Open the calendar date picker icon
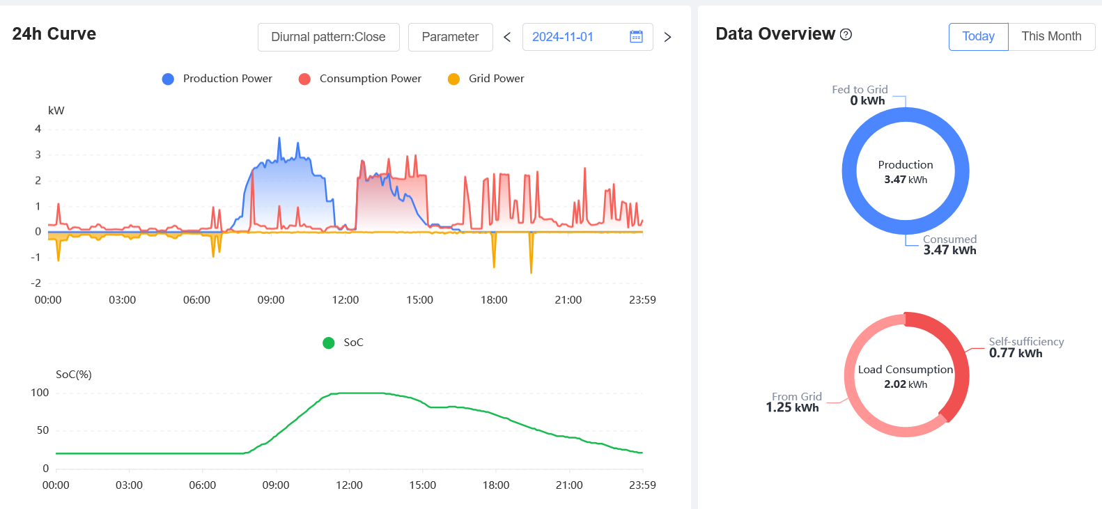The image size is (1102, 509). (x=636, y=37)
